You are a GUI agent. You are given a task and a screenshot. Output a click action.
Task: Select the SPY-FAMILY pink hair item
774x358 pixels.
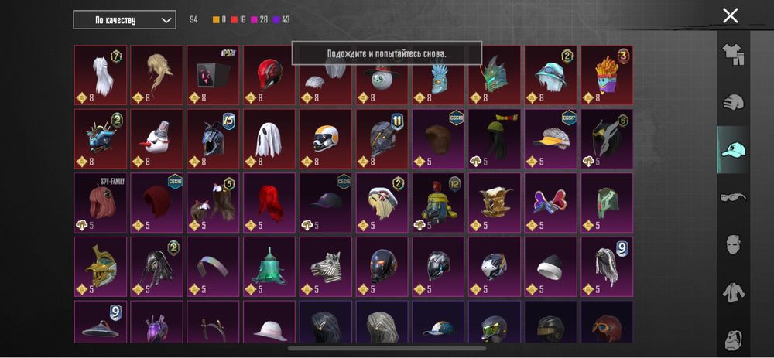coord(100,203)
